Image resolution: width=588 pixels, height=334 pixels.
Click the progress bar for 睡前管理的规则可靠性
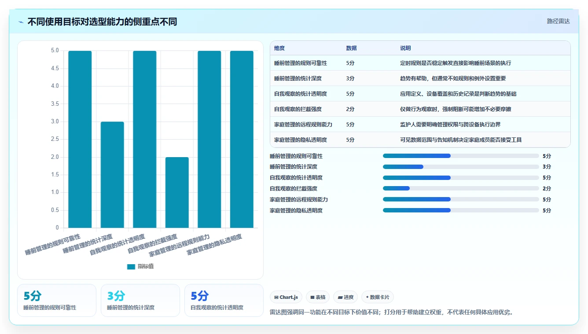click(x=461, y=156)
